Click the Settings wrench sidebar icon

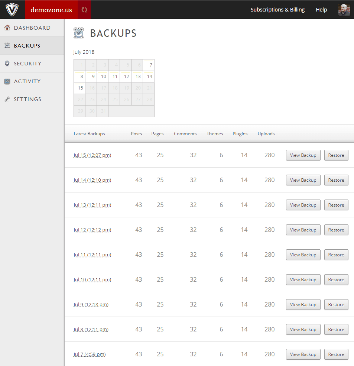[x=7, y=99]
